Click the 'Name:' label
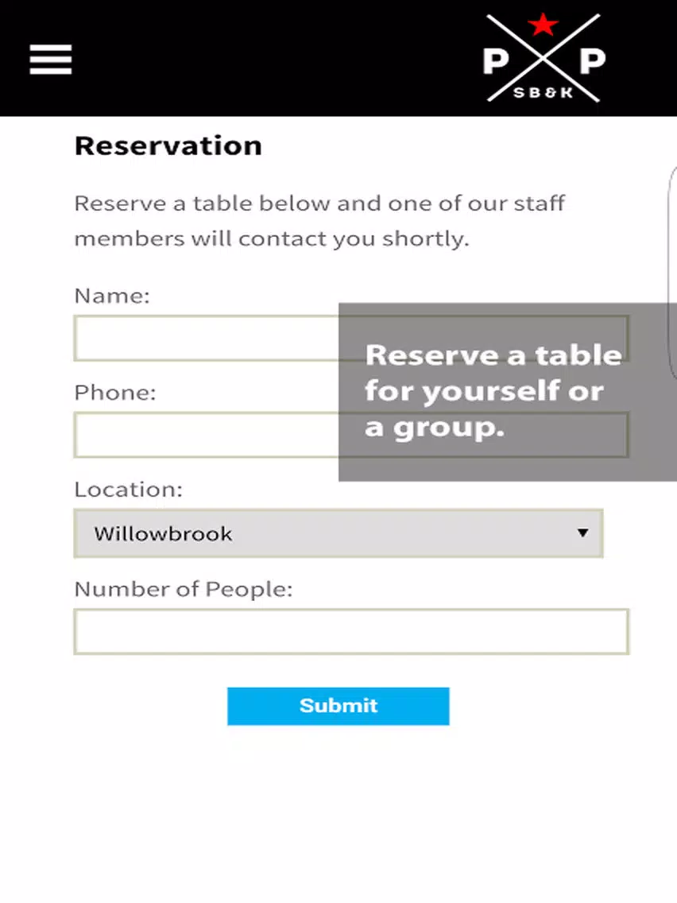The height and width of the screenshot is (903, 677). [x=112, y=296]
